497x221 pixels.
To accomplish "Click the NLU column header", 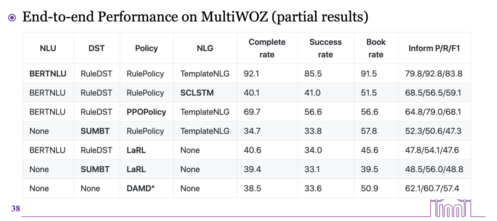I will [48, 48].
